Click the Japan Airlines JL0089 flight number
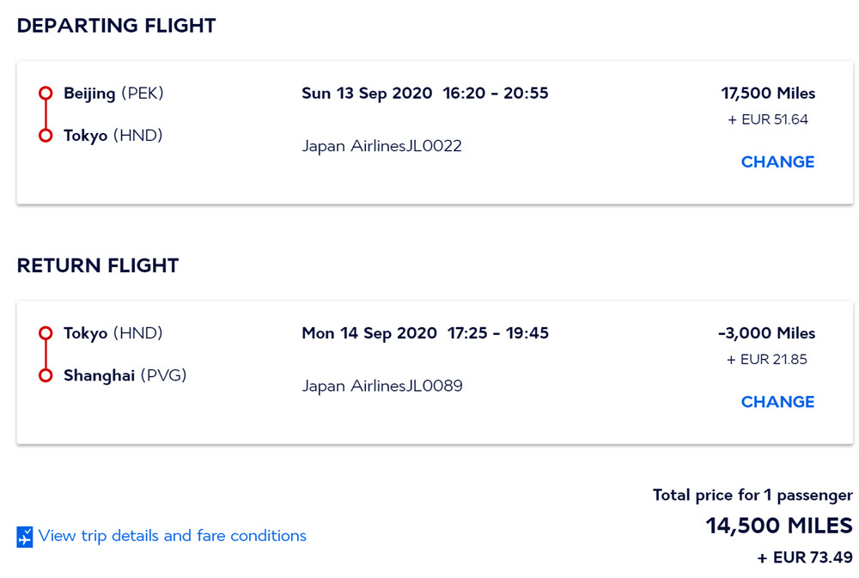Image resolution: width=859 pixels, height=578 pixels. point(382,386)
